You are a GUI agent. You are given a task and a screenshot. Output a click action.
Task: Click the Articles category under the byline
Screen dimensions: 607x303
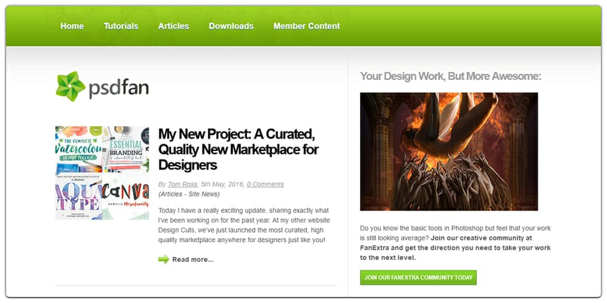tap(173, 194)
